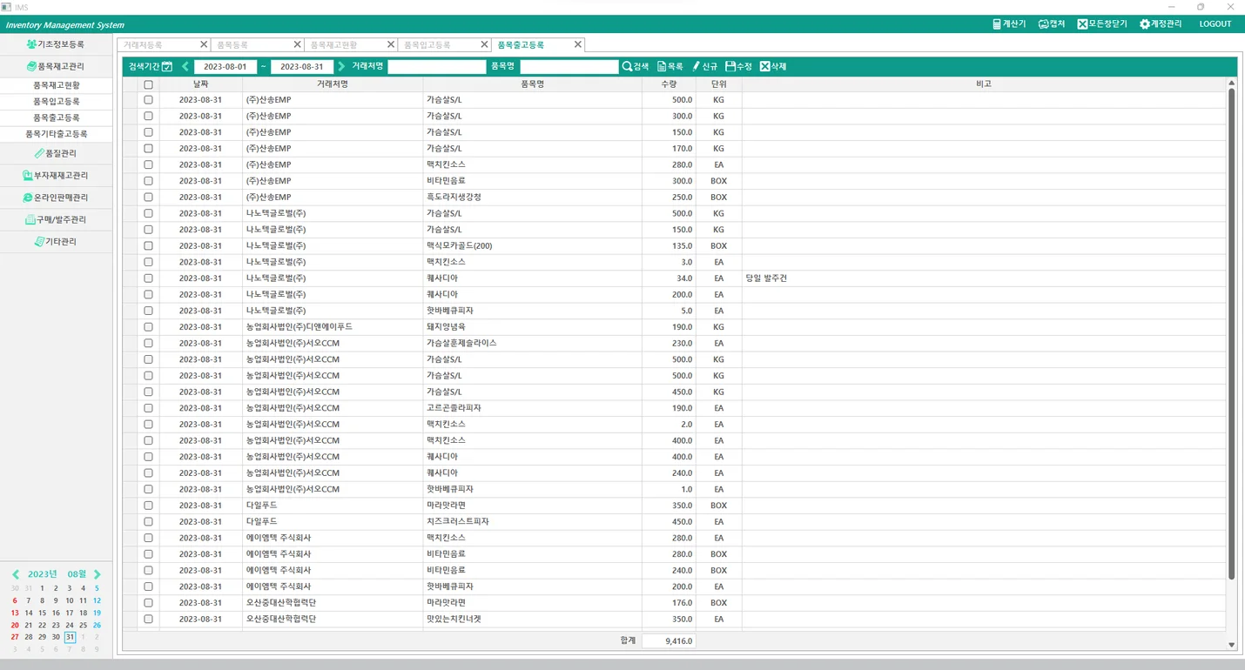The width and height of the screenshot is (1245, 670).
Task: Open the start date 2023-08-01 picker
Action: pyautogui.click(x=225, y=66)
